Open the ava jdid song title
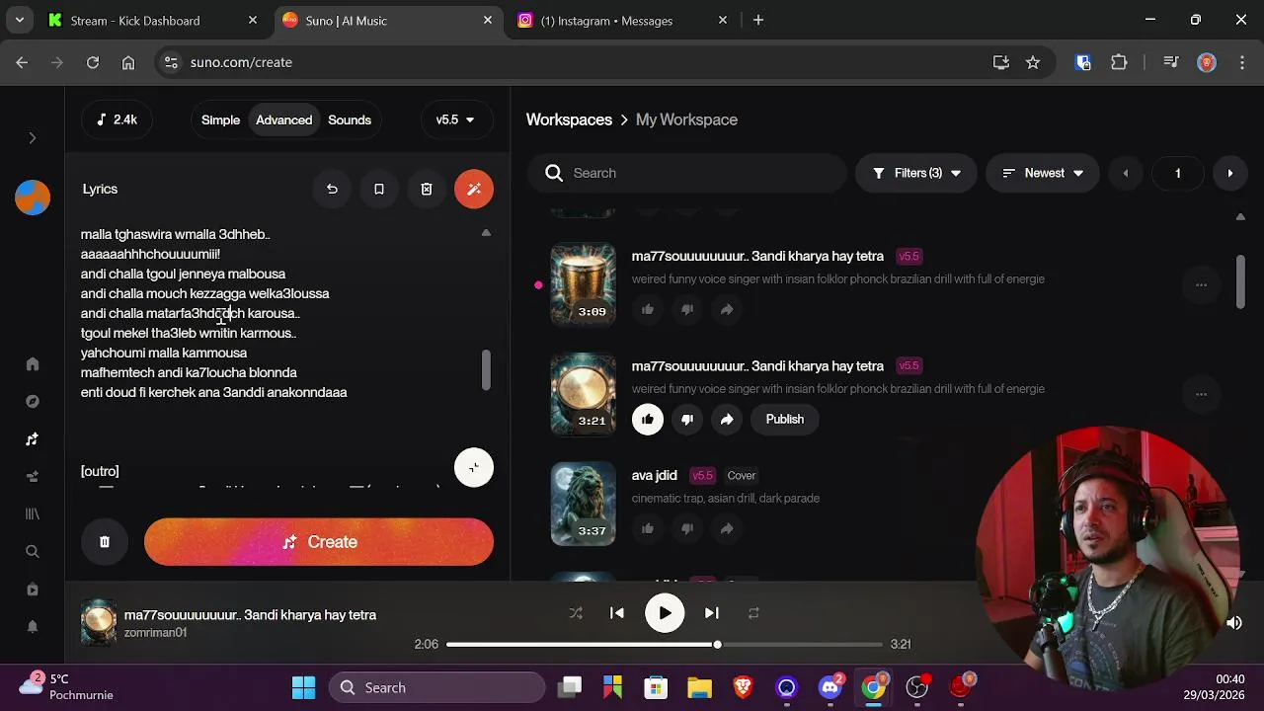Image resolution: width=1264 pixels, height=711 pixels. pos(655,476)
